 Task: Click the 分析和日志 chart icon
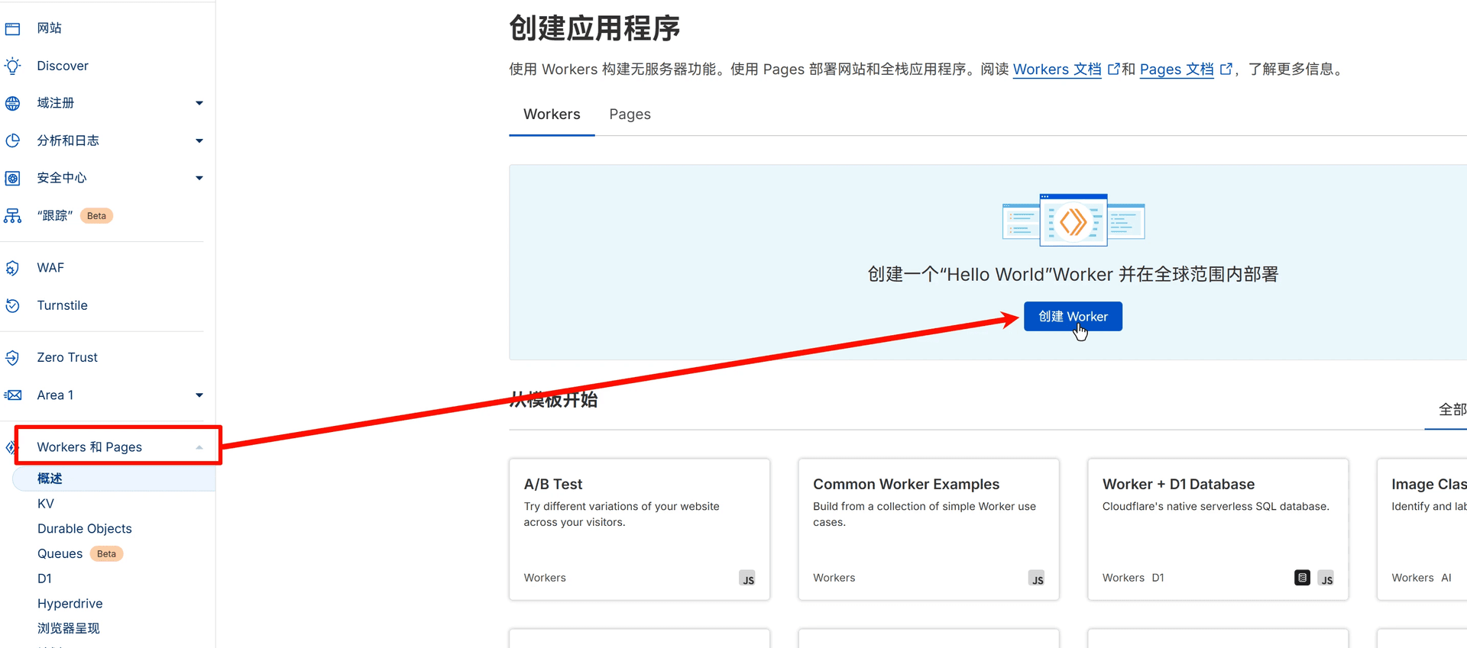click(13, 140)
